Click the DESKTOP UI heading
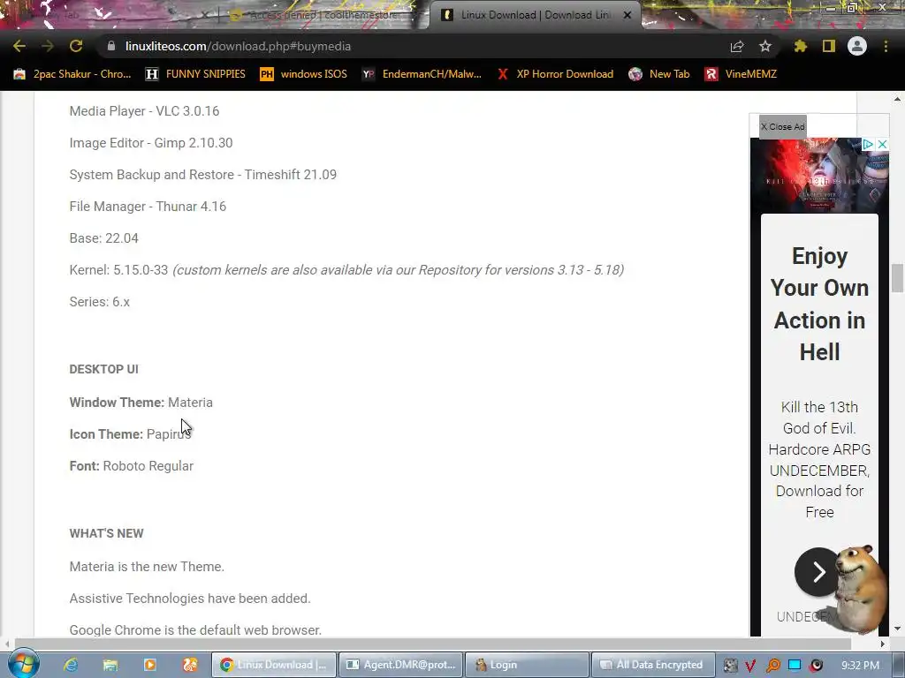The width and height of the screenshot is (905, 678). (x=104, y=369)
